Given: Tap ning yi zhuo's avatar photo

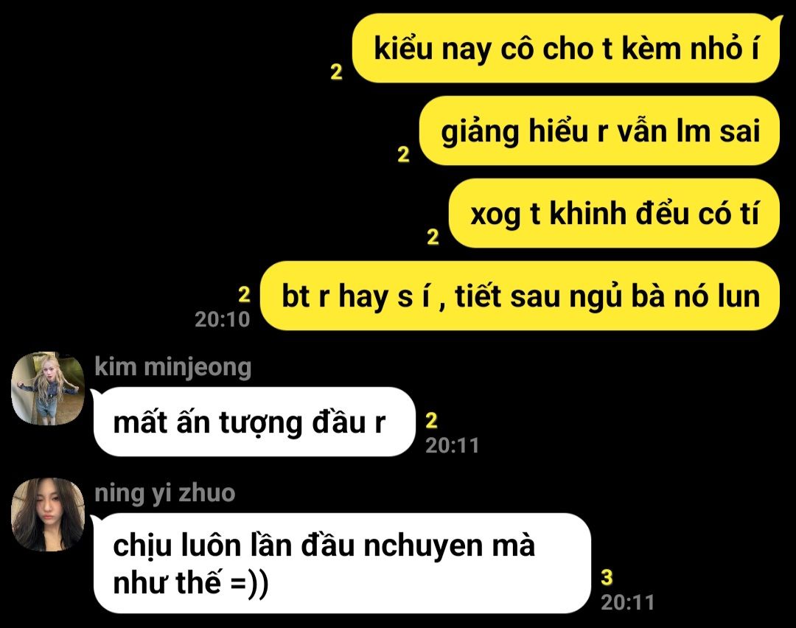Looking at the screenshot, I should click(48, 514).
